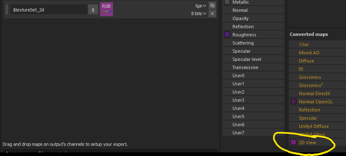
Task: Select the Roughness input map
Action: coord(253,35)
